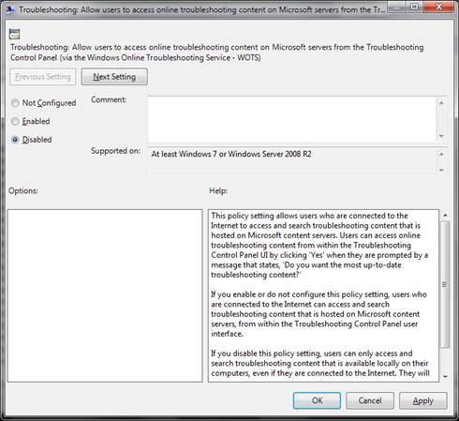Apply the policy setting changes
The width and height of the screenshot is (459, 421).
click(x=423, y=400)
